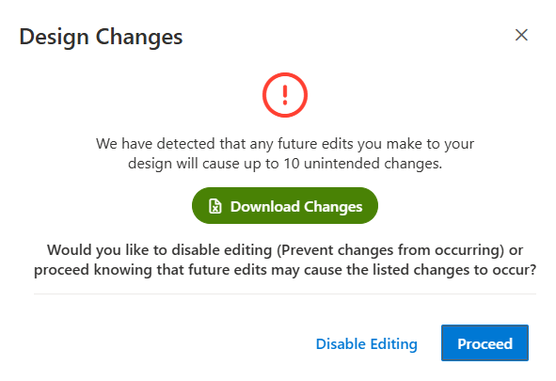This screenshot has width=556, height=381.
Task: Click the word 'Download' on the green button
Action: pos(265,207)
